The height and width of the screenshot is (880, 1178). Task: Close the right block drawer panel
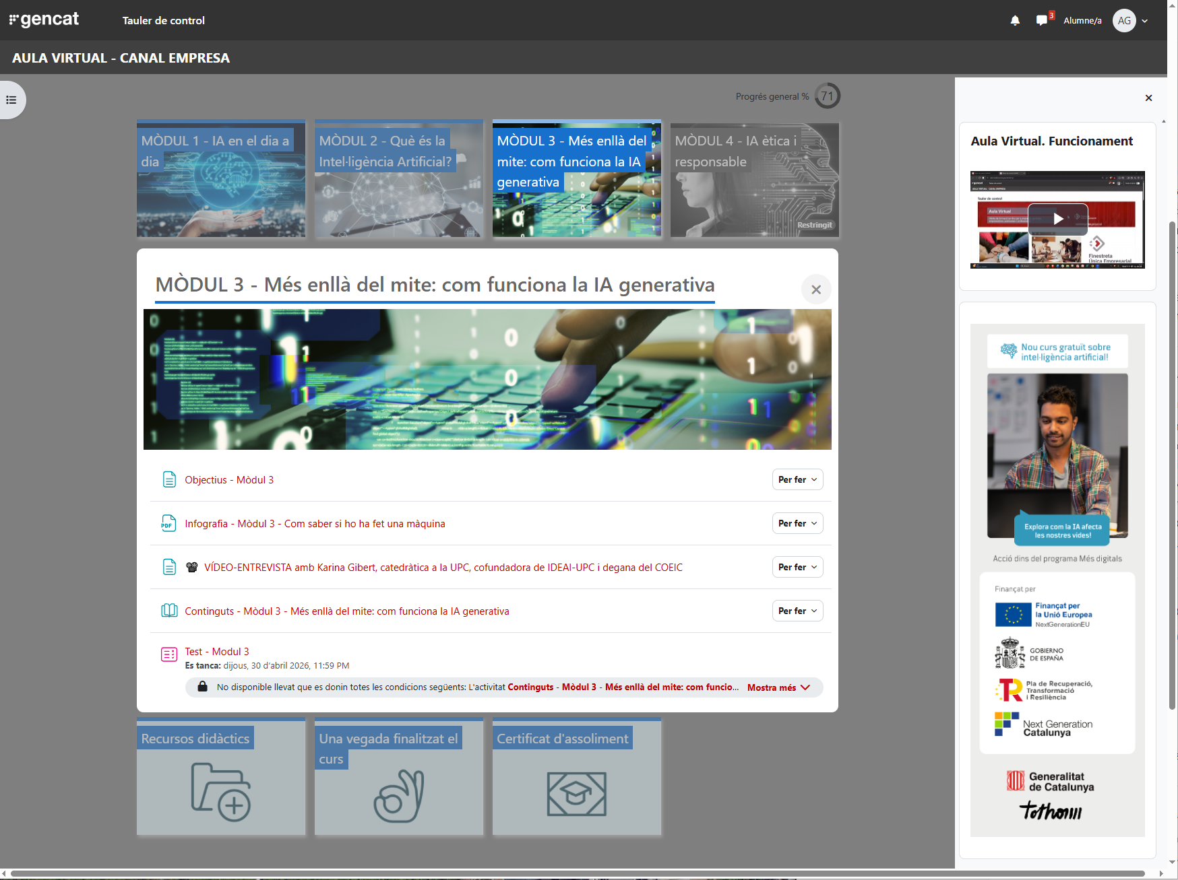(x=1148, y=98)
